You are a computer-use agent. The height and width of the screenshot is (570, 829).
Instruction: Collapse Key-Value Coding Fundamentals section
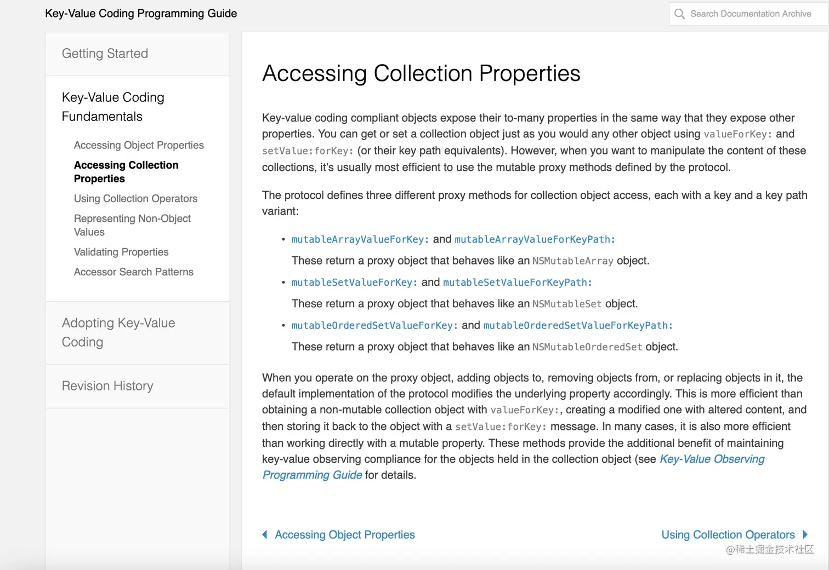pos(113,107)
